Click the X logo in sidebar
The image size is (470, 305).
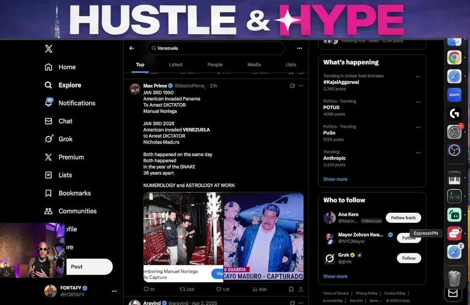(49, 49)
